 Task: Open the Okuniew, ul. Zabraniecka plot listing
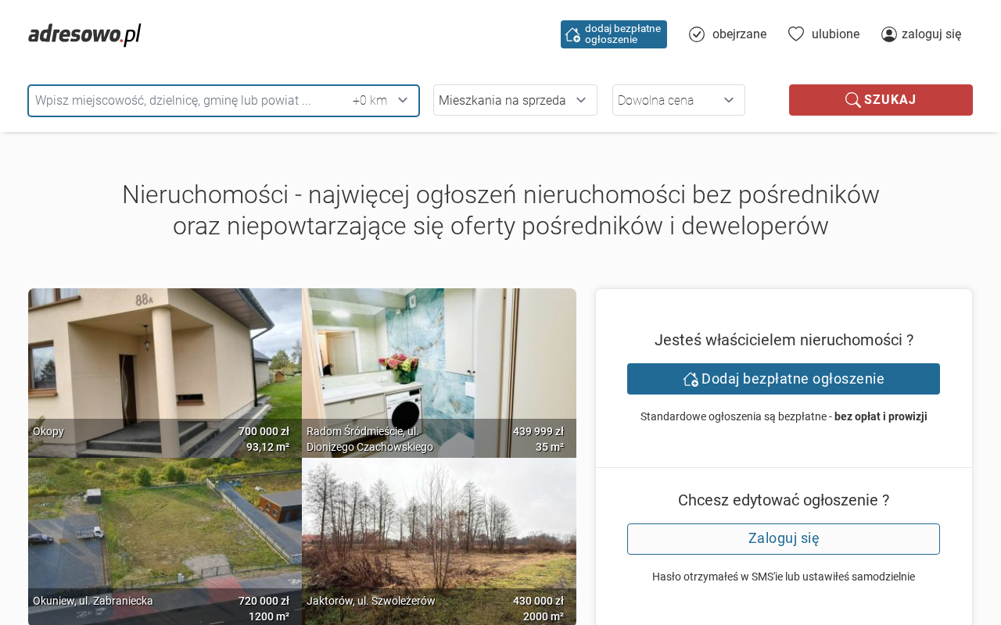coord(165,531)
